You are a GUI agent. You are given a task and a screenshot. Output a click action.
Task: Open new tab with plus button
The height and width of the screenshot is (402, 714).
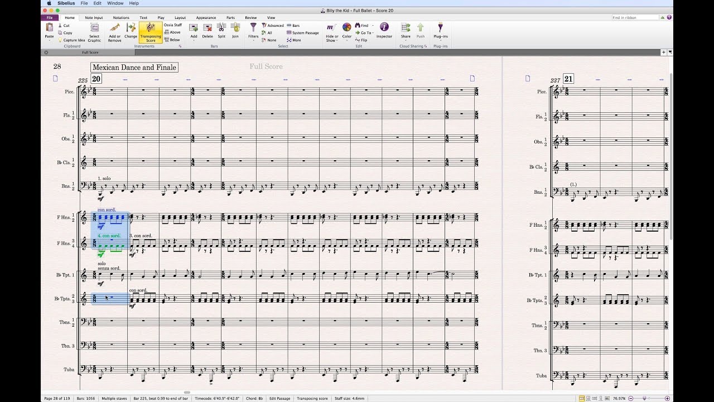(x=664, y=52)
